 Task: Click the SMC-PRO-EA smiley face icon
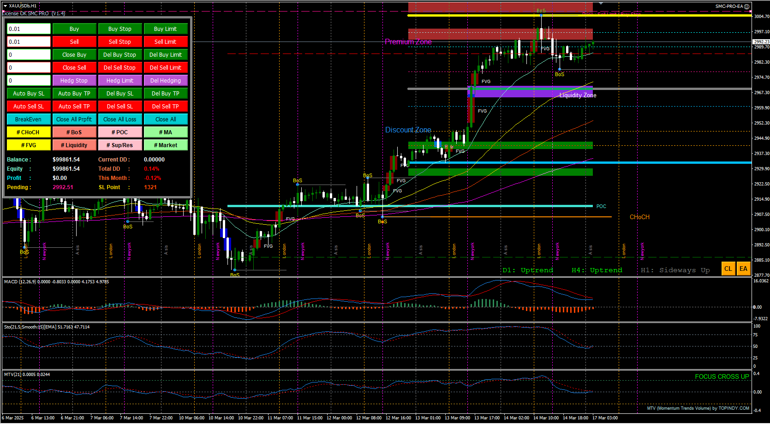[x=747, y=6]
